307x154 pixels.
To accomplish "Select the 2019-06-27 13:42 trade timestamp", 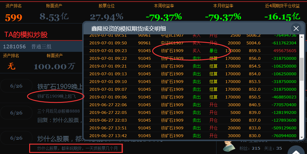I will coord(108,136).
